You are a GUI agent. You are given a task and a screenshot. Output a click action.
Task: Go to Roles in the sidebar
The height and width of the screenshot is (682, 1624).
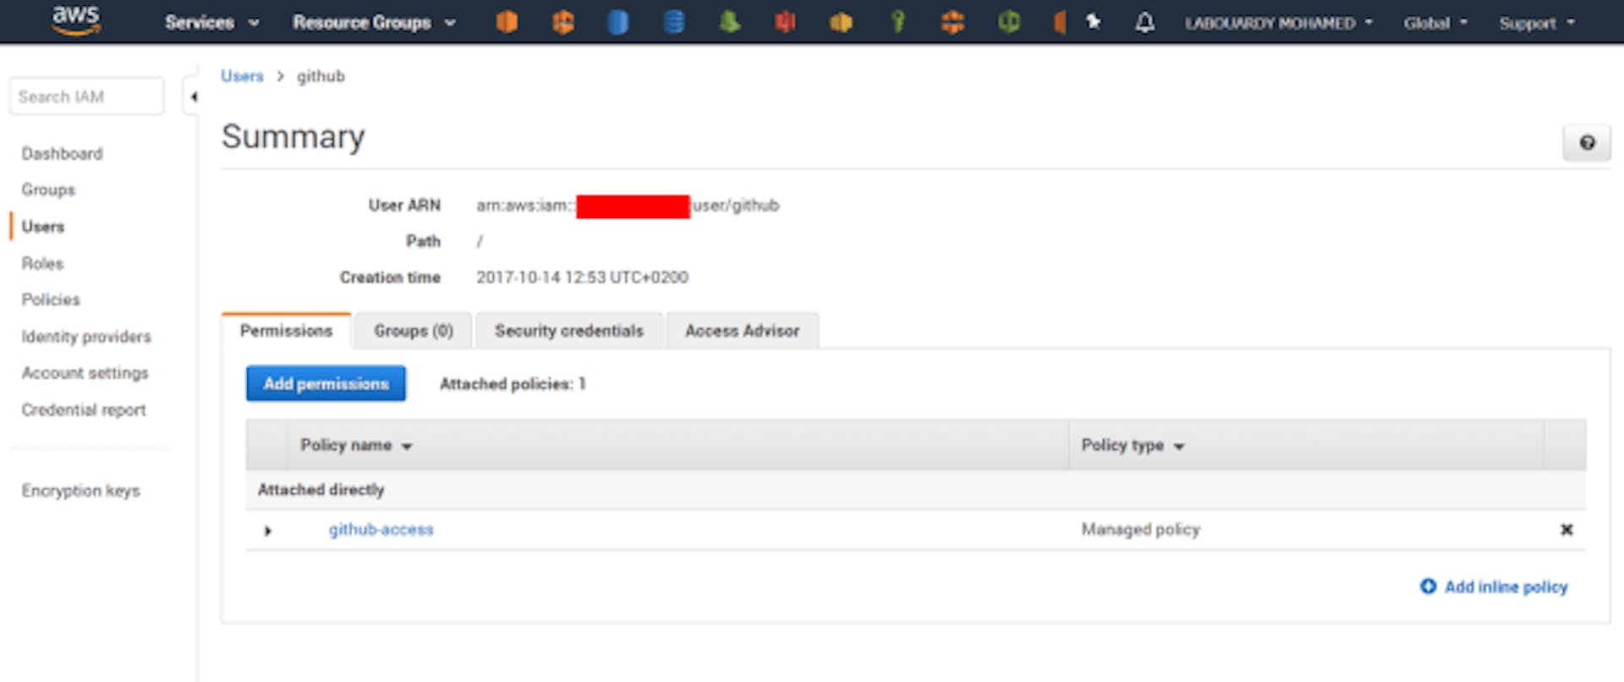pos(42,263)
